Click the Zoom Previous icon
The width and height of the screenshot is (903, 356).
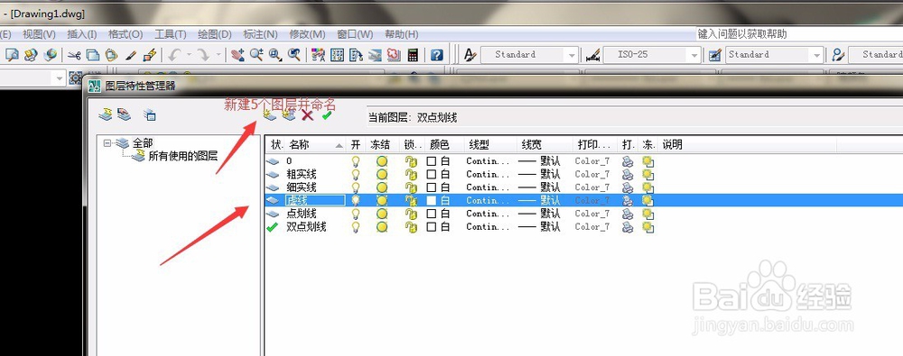294,55
